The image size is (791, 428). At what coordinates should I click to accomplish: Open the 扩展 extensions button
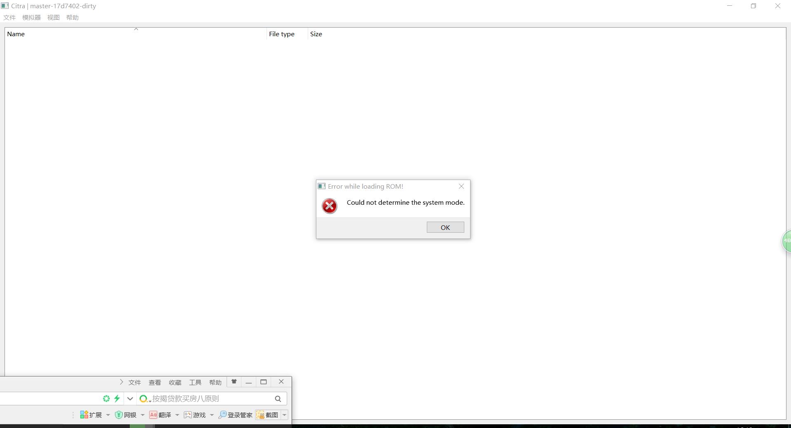91,415
